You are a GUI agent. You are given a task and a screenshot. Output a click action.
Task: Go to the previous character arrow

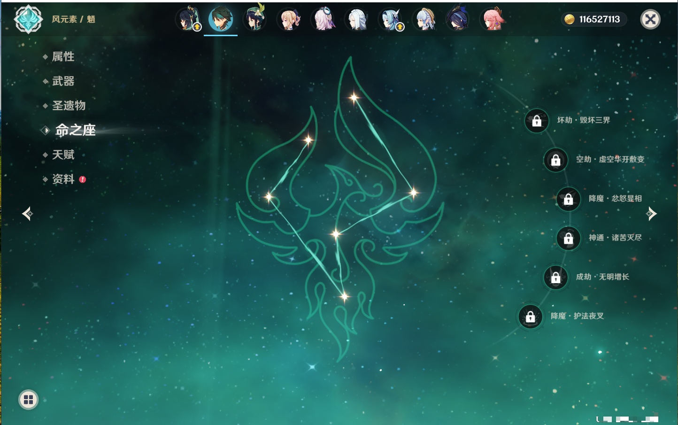[x=27, y=214]
